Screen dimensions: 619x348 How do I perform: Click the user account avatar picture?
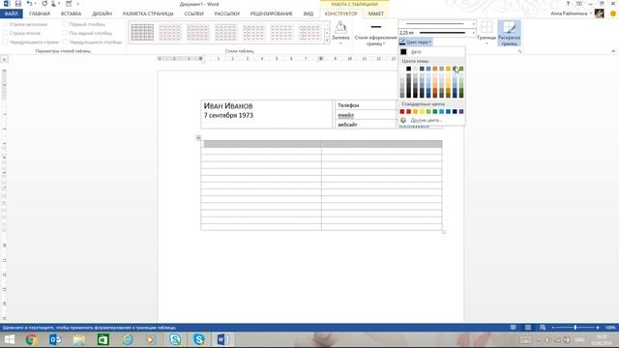click(x=600, y=14)
